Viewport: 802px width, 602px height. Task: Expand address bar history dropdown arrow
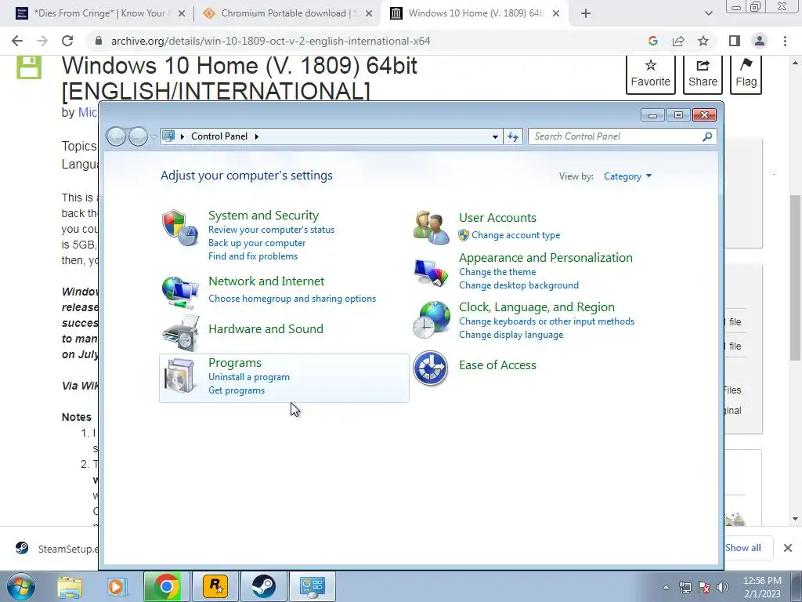click(x=495, y=136)
